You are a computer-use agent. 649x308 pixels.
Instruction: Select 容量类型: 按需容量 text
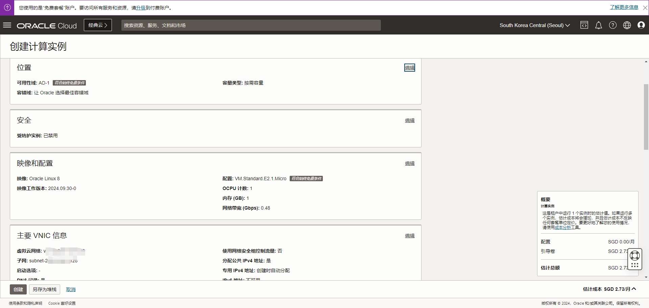tap(243, 83)
